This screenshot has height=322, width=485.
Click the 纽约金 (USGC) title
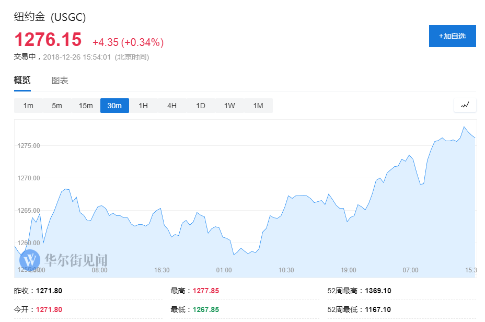pyautogui.click(x=50, y=17)
